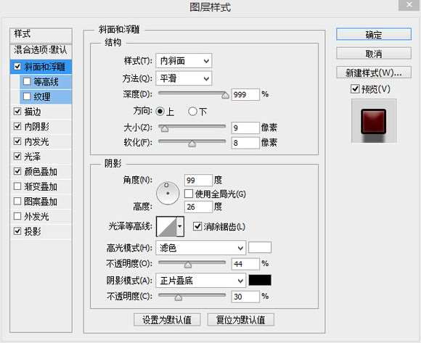Uncheck the 投影 effect

coord(17,231)
